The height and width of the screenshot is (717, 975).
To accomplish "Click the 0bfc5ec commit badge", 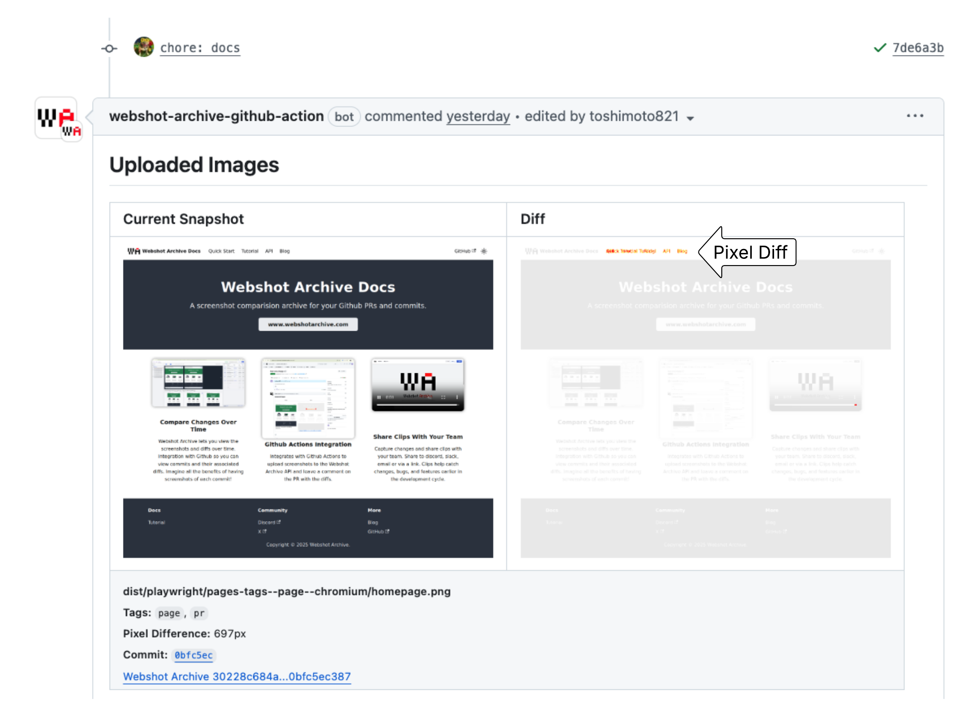I will [x=194, y=655].
